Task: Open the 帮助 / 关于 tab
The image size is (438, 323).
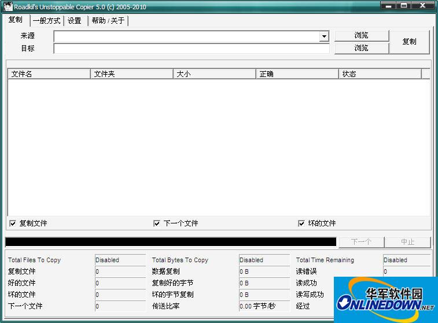Action: [108, 21]
